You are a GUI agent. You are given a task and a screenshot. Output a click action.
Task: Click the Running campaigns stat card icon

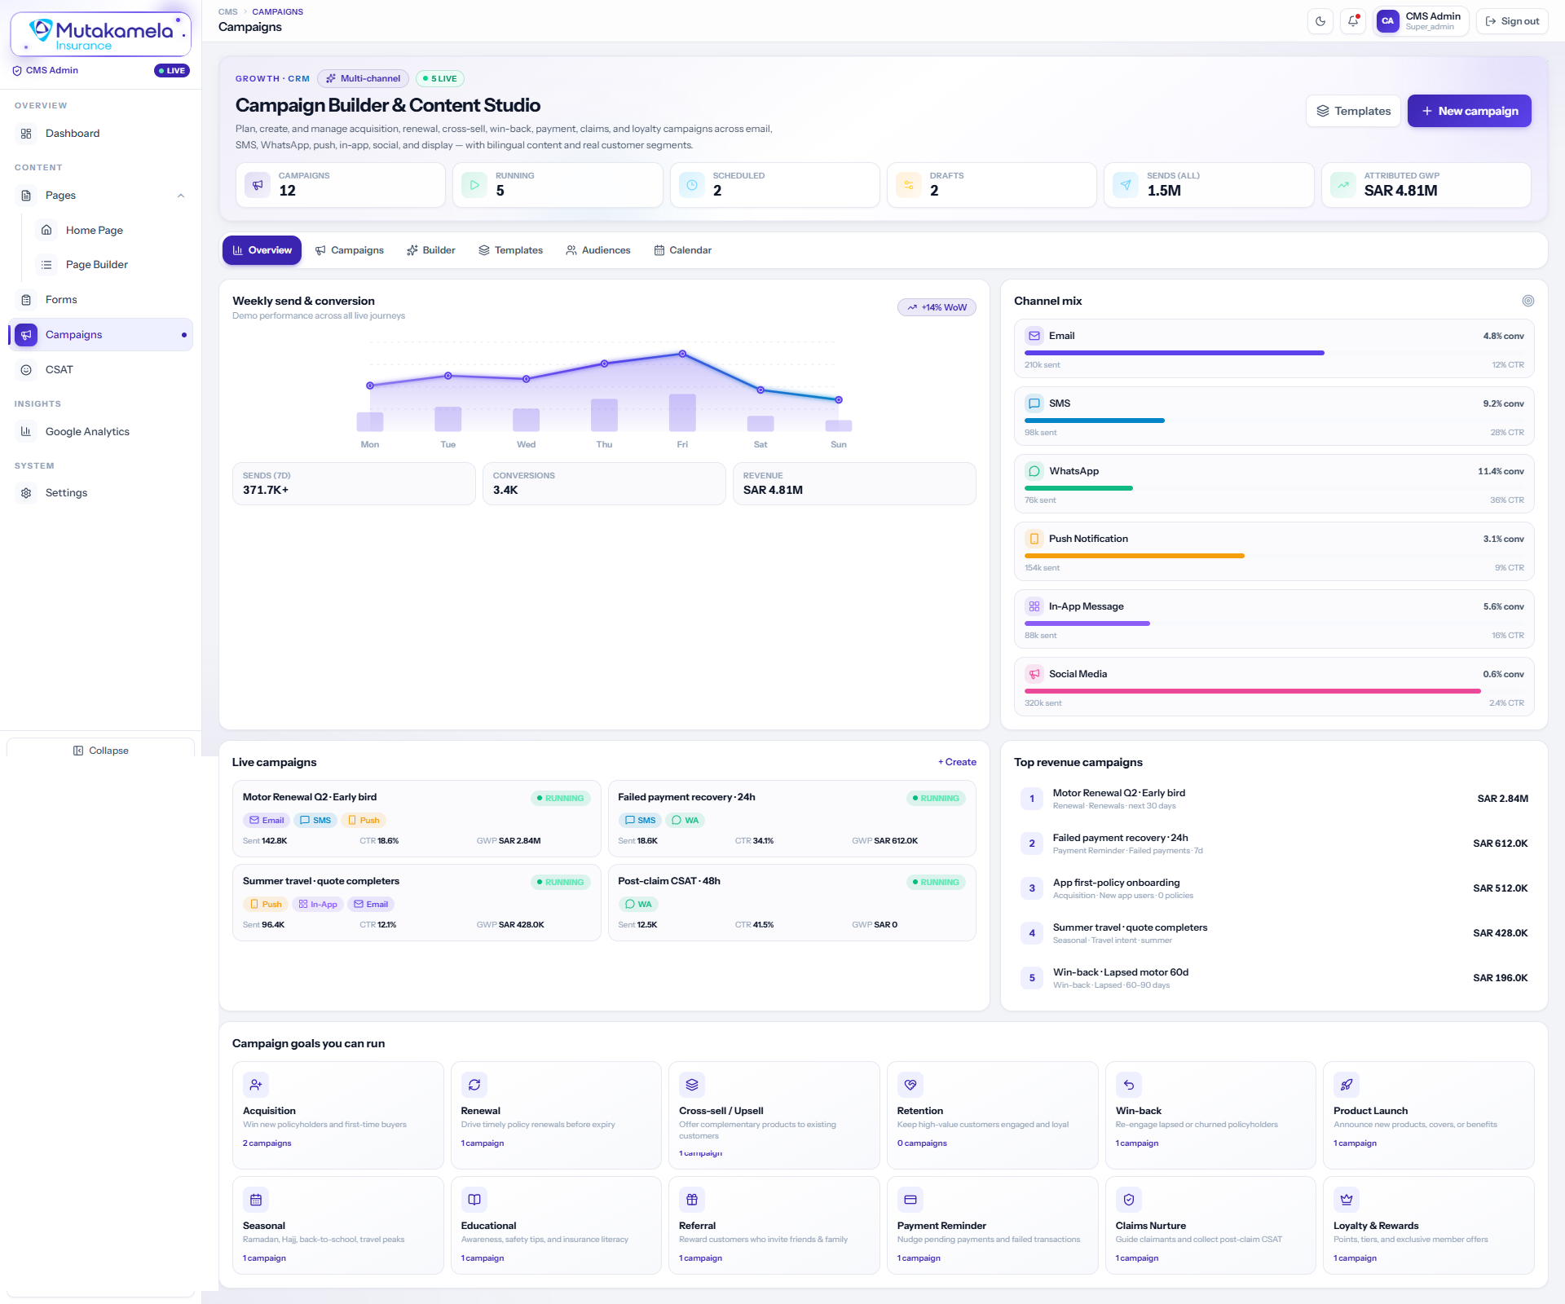click(474, 185)
